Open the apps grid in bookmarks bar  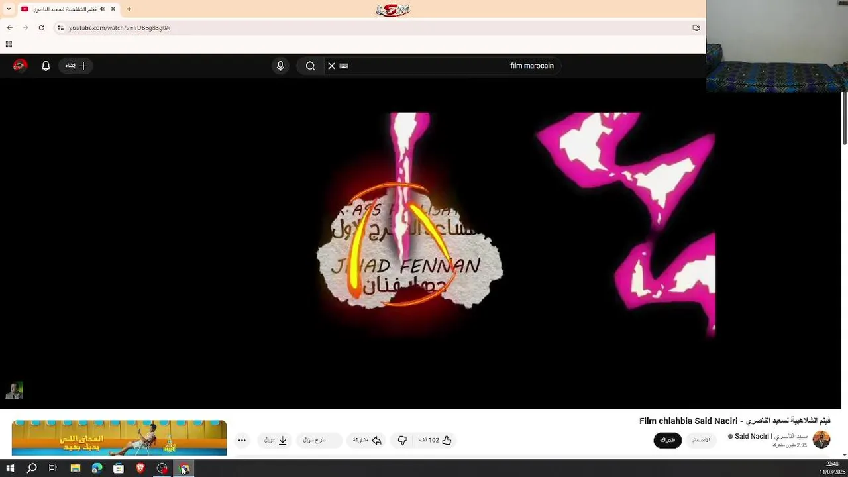point(9,44)
